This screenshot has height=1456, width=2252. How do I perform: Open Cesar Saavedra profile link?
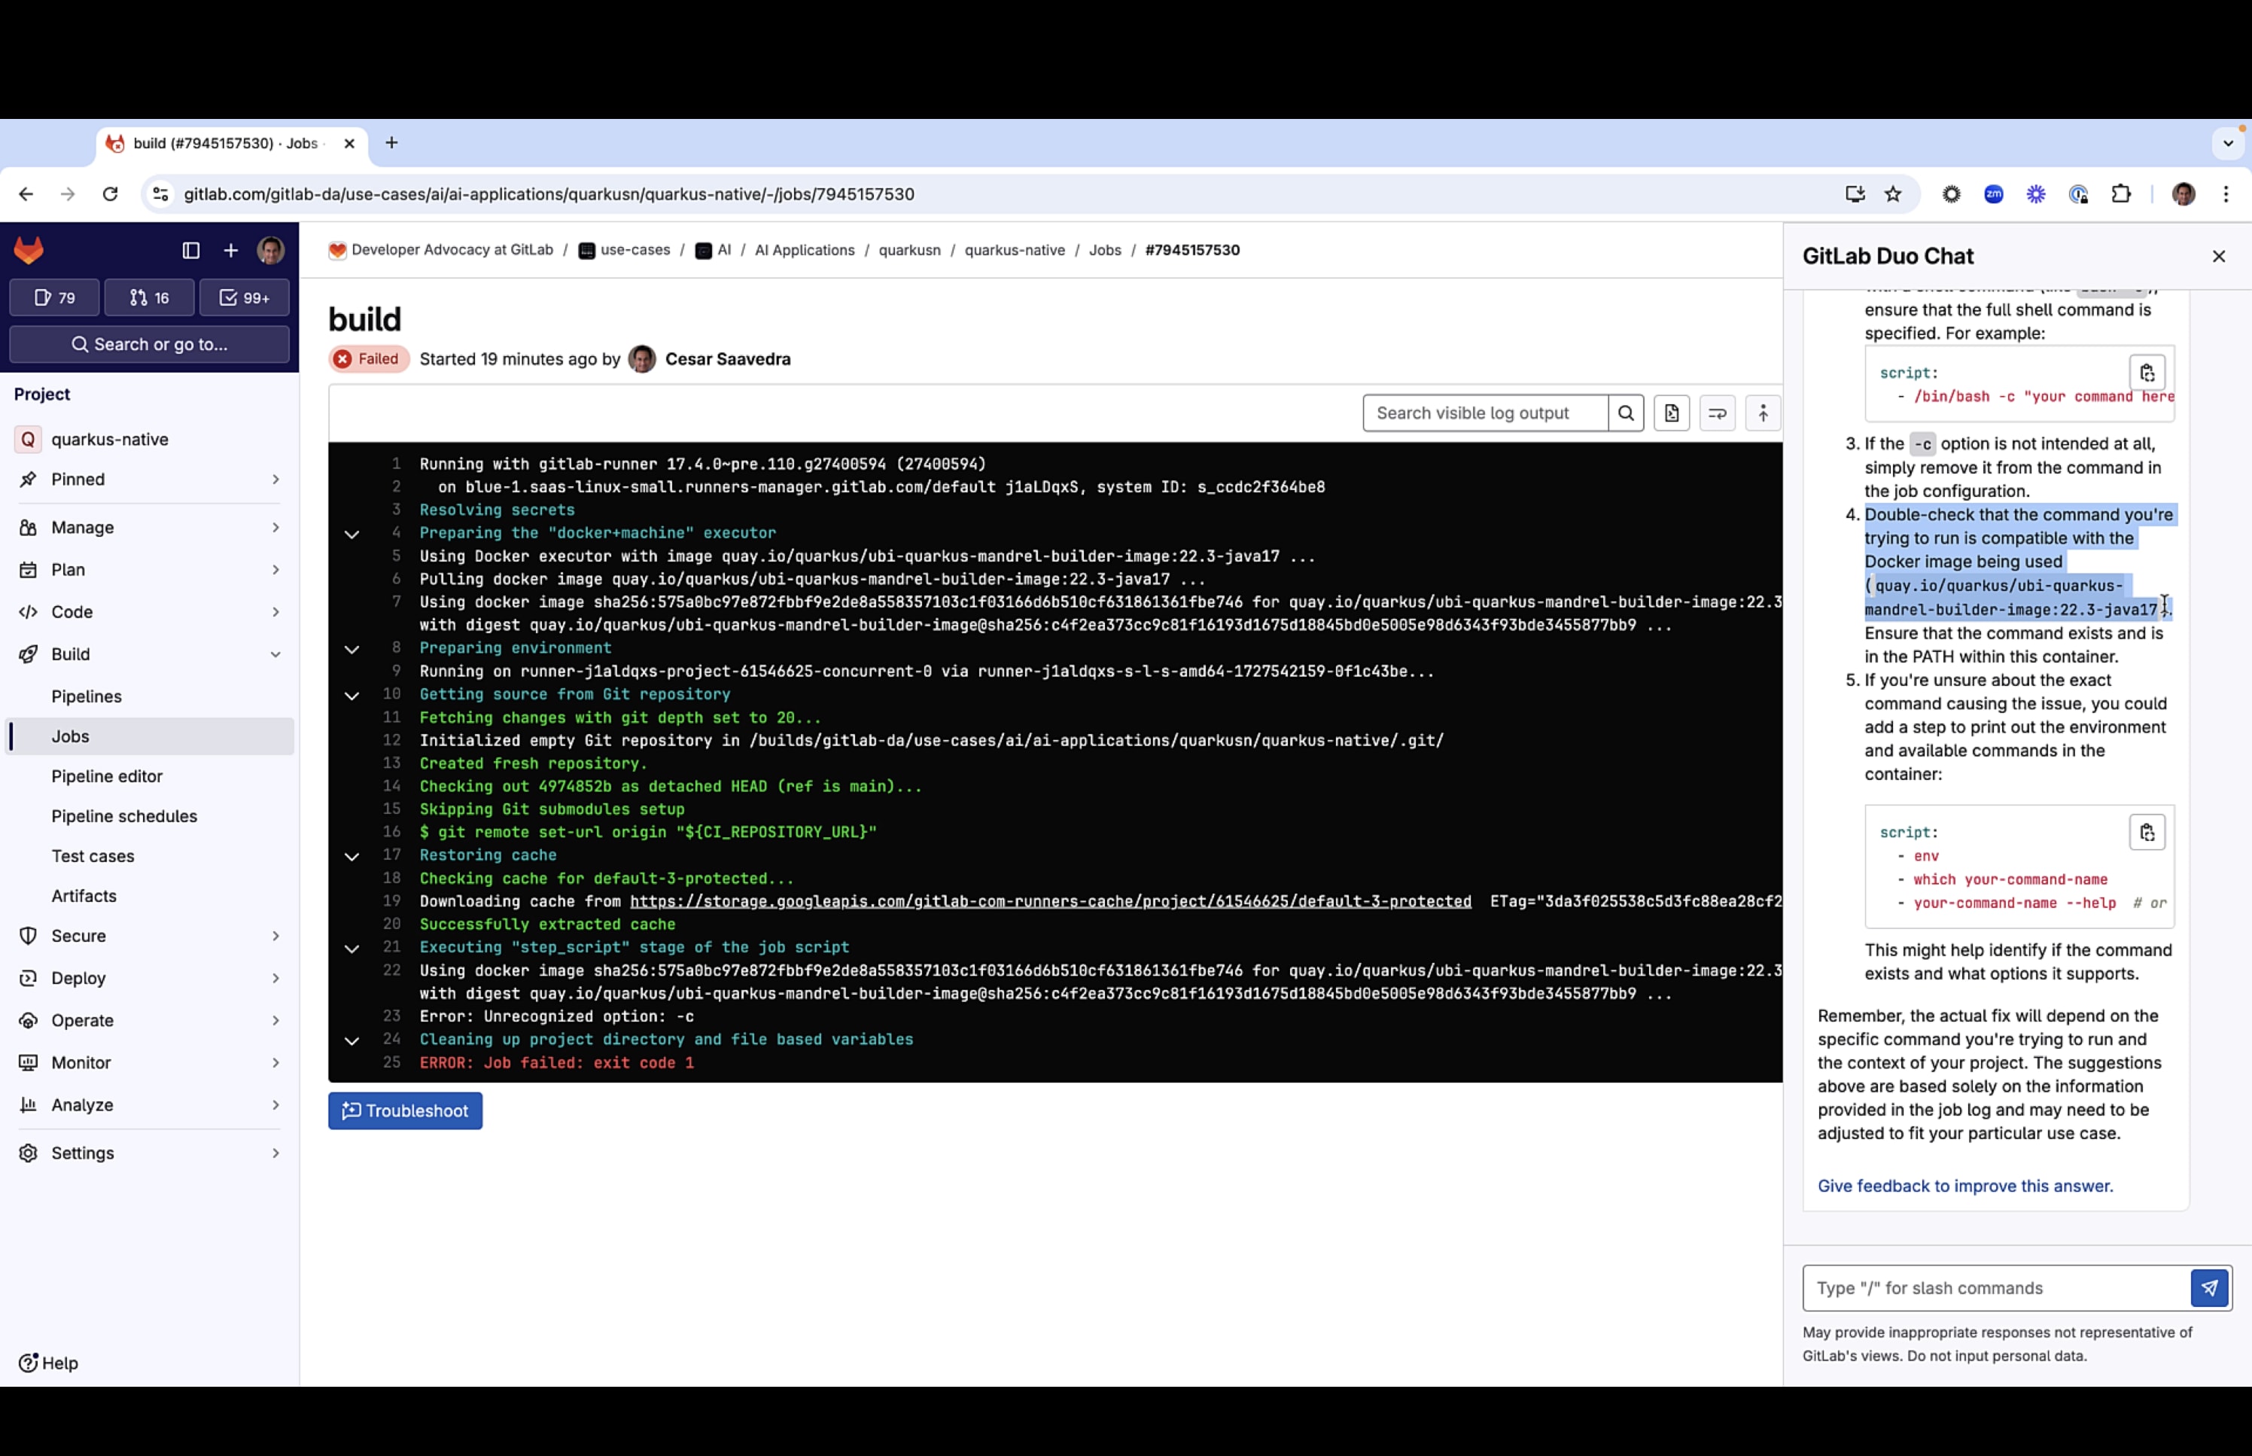pyautogui.click(x=728, y=359)
